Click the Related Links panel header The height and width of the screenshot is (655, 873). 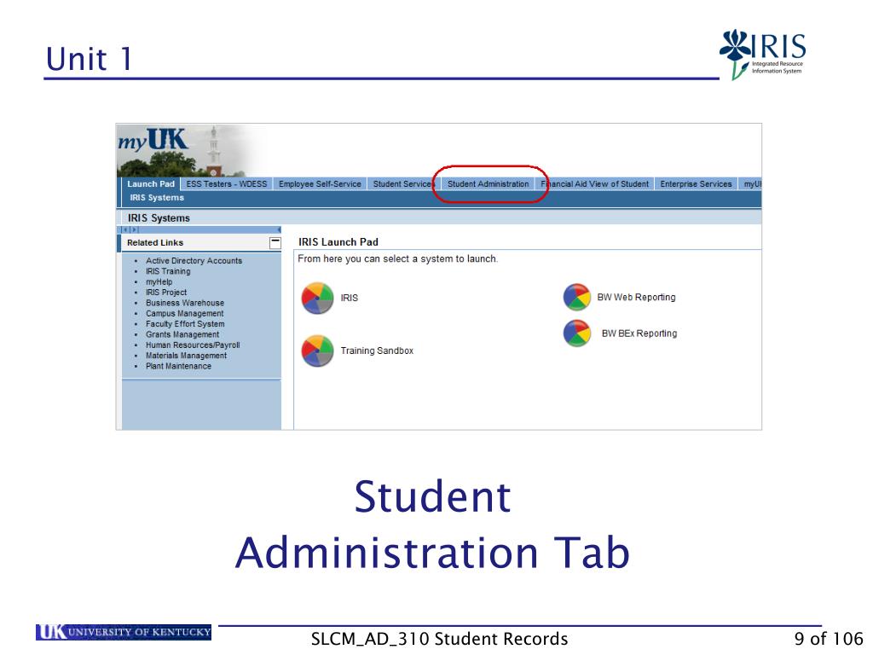point(199,242)
